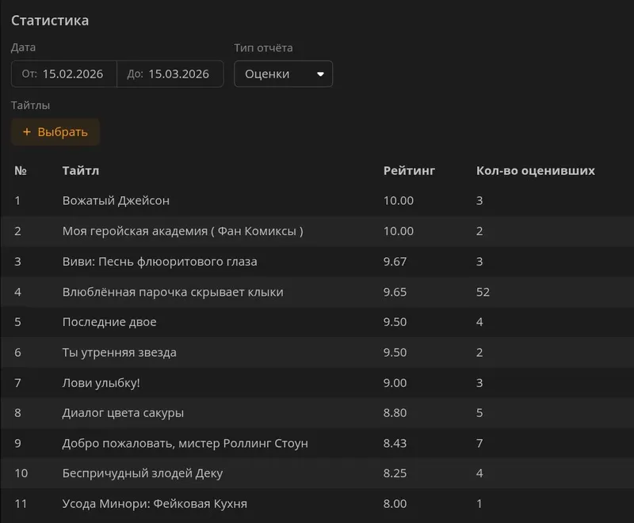Open Ты утренняя звезда entry
This screenshot has width=634, height=523.
(x=119, y=353)
